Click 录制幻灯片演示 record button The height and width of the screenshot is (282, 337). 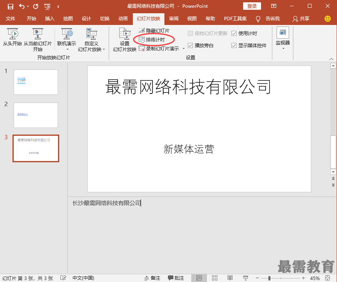pos(159,49)
